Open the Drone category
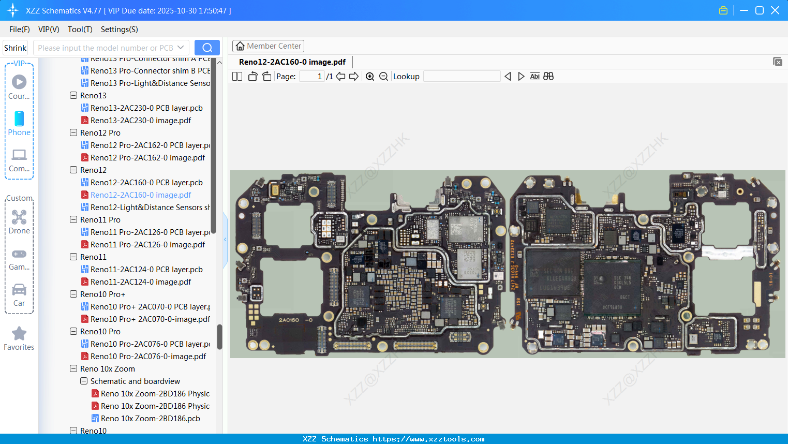The height and width of the screenshot is (444, 788). tap(19, 221)
